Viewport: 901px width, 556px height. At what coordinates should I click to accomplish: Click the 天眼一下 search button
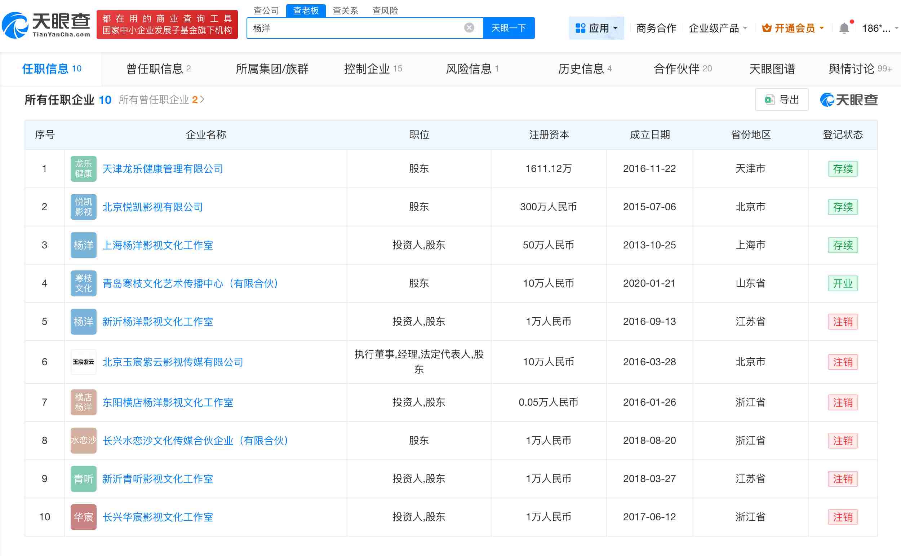point(509,27)
